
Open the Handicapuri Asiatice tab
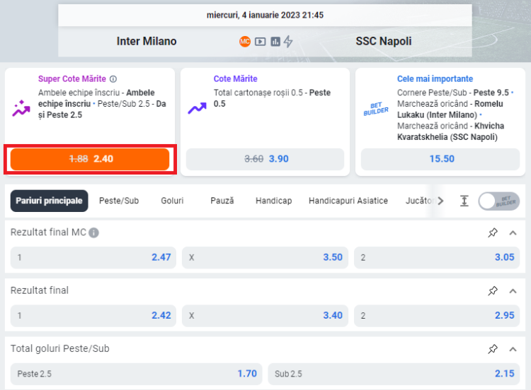click(x=348, y=201)
